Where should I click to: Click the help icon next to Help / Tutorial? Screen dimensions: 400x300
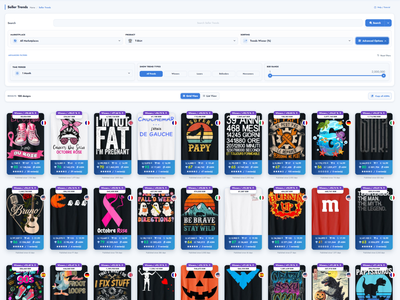(375, 7)
